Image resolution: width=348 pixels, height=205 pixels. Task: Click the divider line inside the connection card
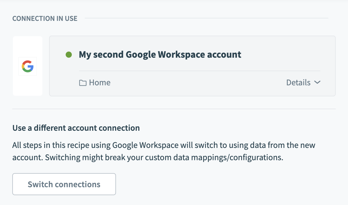[x=199, y=71]
